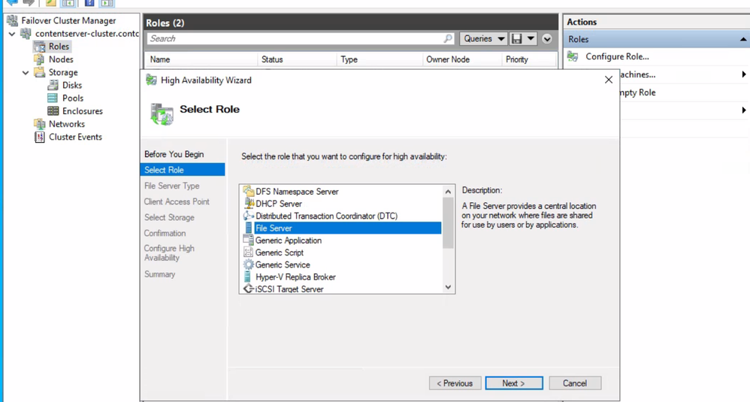Click Next button in wizard

point(514,383)
